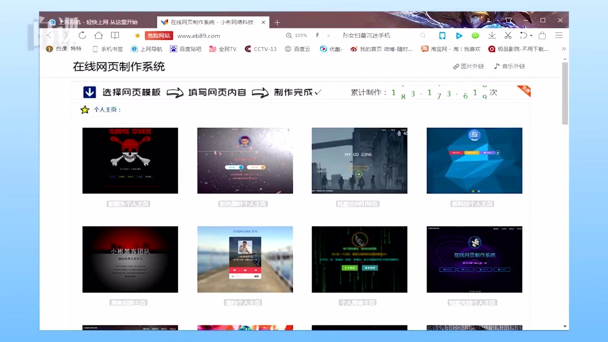Click the 新科技个人主页 caption

coord(473,204)
